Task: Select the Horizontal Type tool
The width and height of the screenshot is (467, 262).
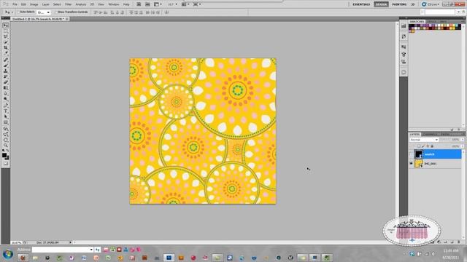Action: click(6, 111)
